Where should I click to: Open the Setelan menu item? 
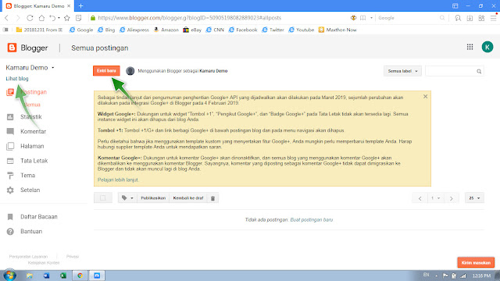point(30,190)
